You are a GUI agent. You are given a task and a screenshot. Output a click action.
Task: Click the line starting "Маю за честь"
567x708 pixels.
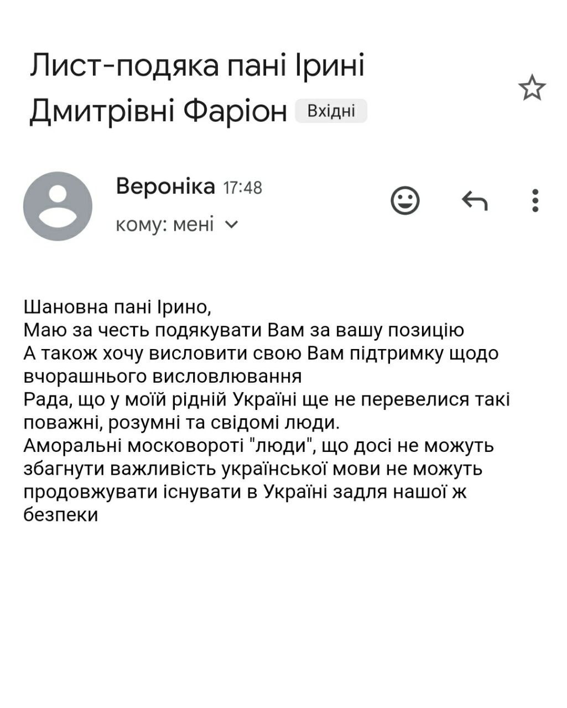point(243,330)
